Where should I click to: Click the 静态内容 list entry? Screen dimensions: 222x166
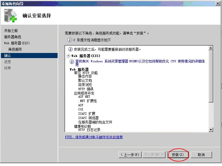[85, 76]
